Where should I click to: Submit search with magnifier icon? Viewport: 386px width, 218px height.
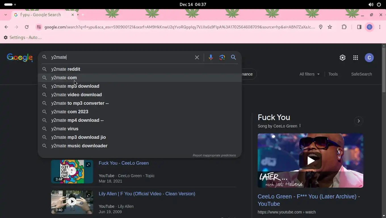tap(233, 57)
